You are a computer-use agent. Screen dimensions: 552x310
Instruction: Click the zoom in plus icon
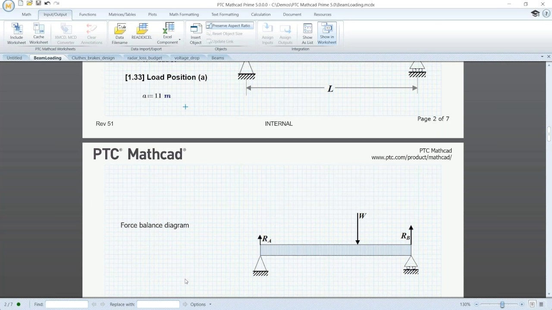coord(522,304)
